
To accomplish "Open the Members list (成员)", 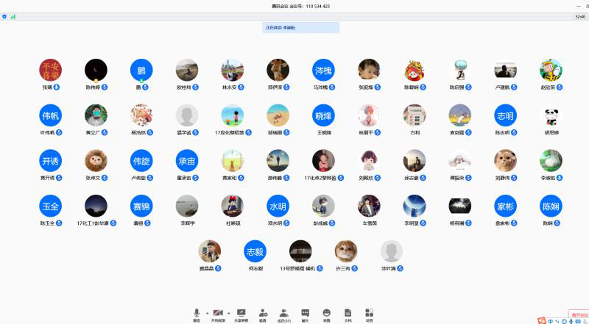I will 283,314.
